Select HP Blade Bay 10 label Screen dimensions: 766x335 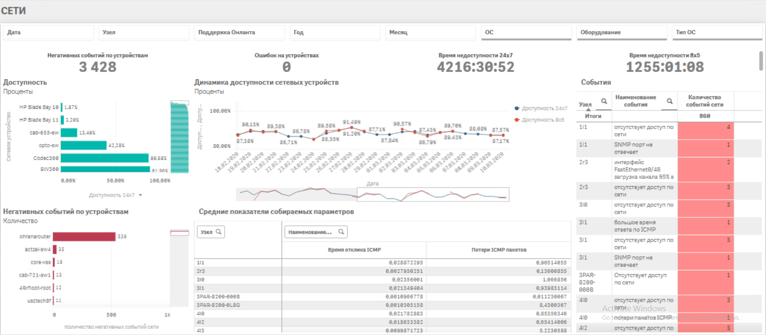pos(39,107)
